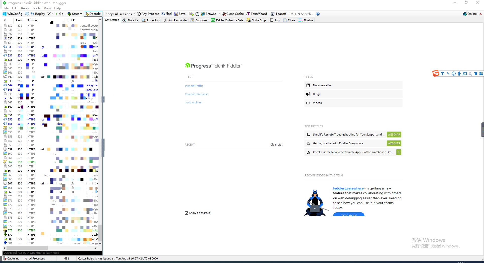Viewport: 484px width, 263px height.
Task: Toggle Show on startup checkbox
Action: pyautogui.click(x=187, y=213)
